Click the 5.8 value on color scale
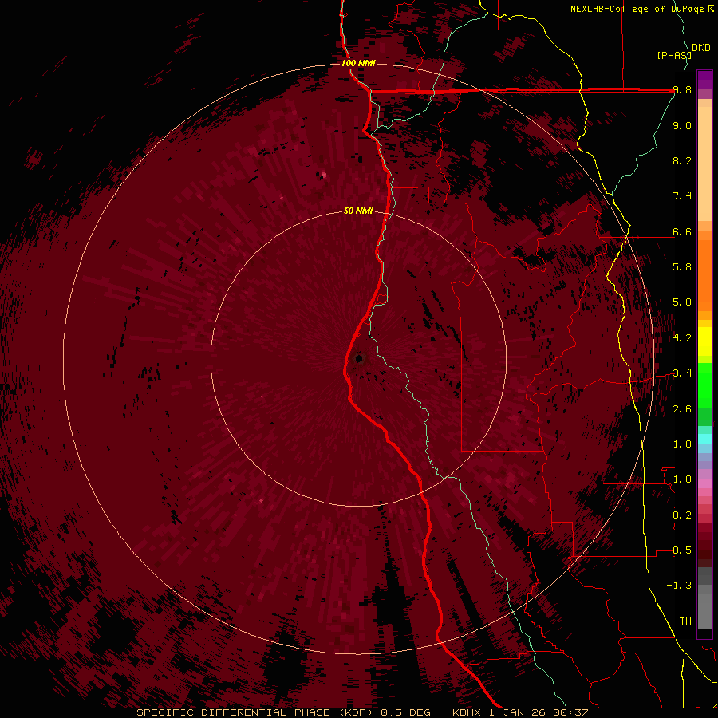This screenshot has width=718, height=718. (x=682, y=267)
